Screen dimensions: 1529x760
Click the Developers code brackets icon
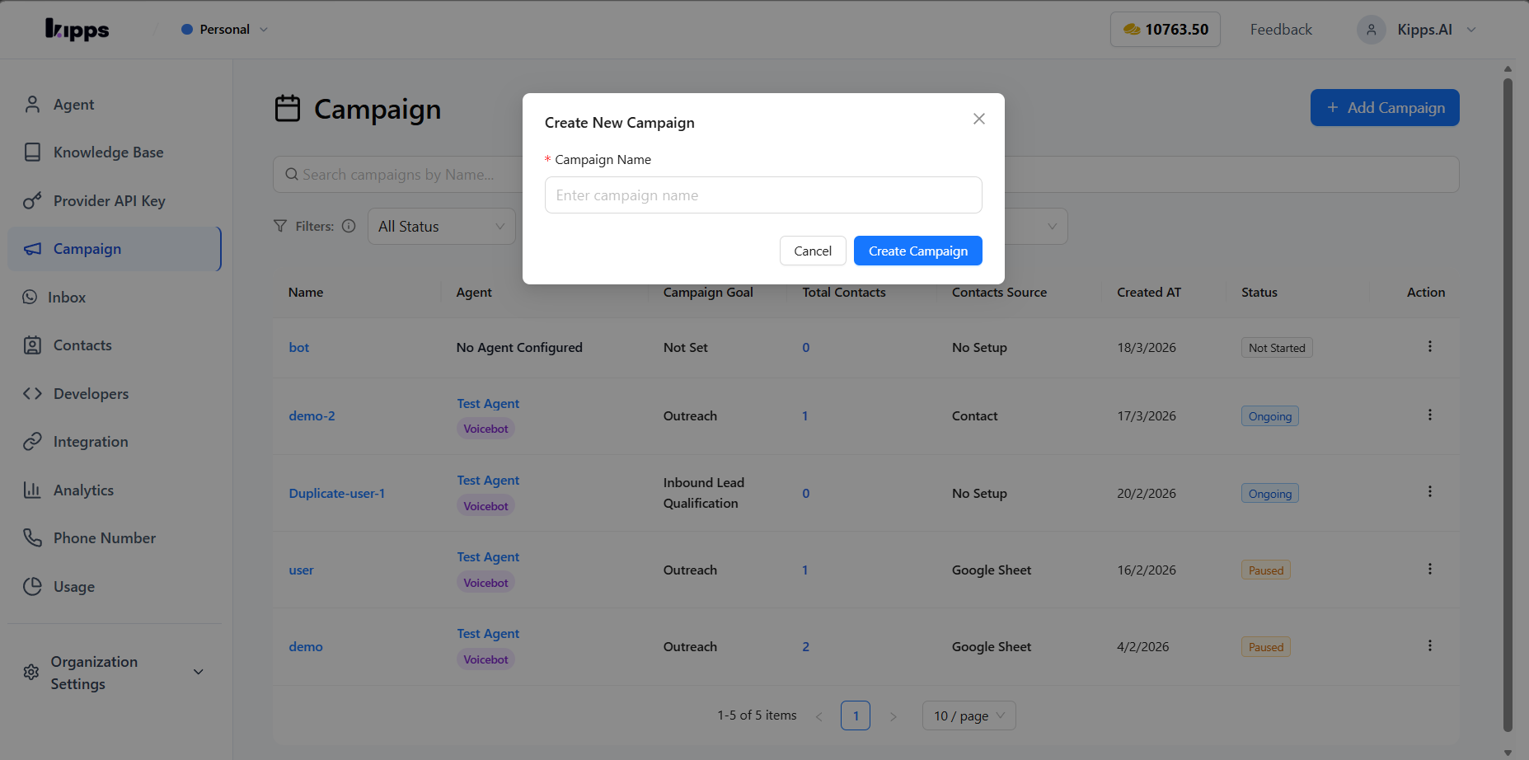32,393
